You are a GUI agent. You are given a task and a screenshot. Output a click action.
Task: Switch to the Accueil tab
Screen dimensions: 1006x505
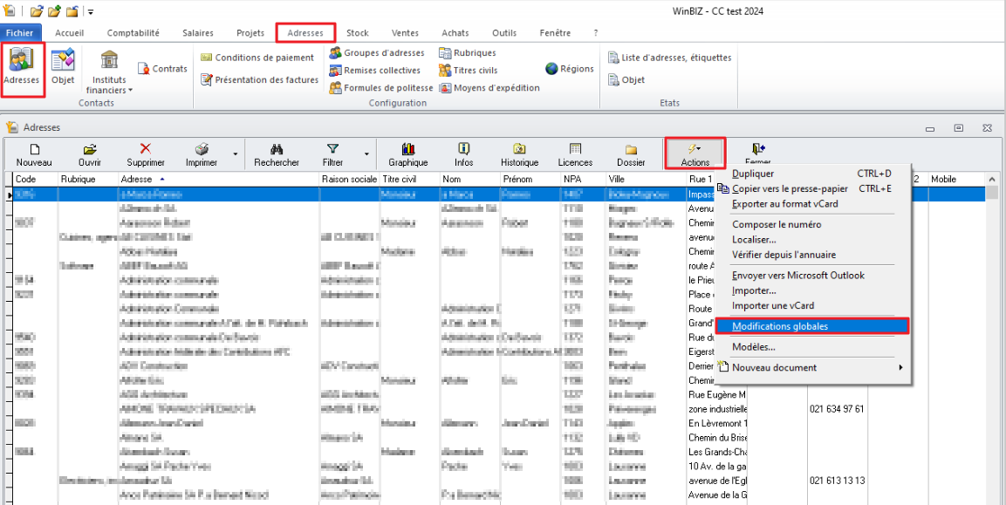(69, 33)
